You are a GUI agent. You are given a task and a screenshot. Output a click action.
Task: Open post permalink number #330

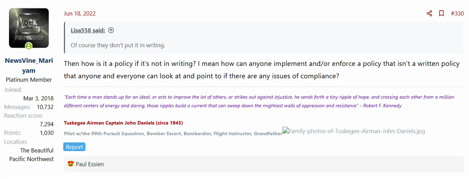[x=457, y=13]
